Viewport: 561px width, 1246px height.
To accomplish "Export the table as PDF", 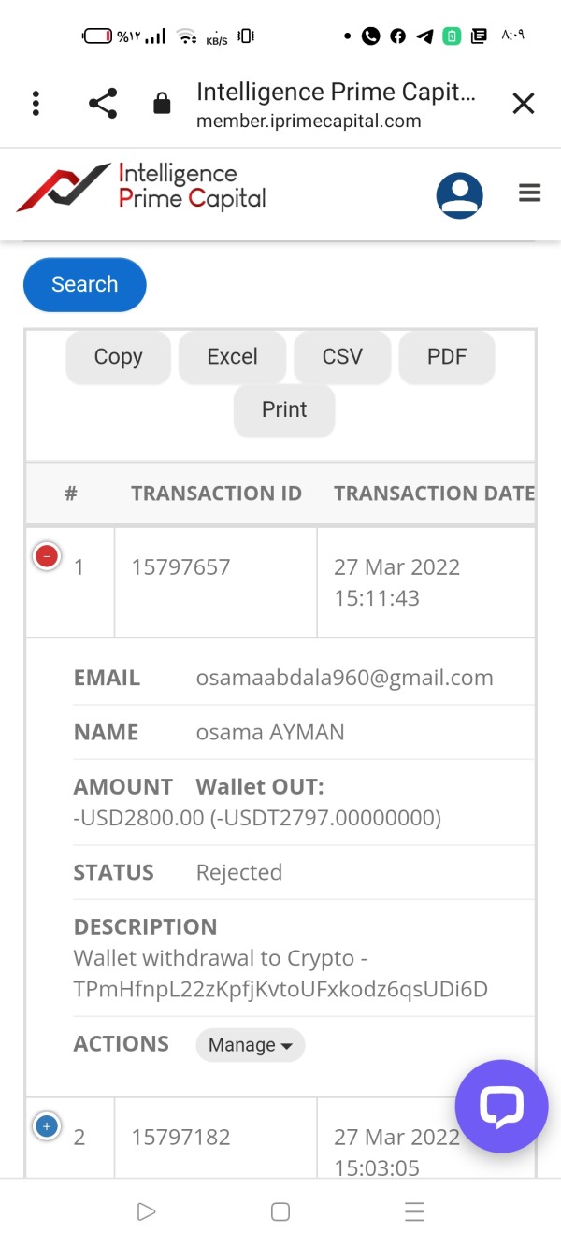I will (x=447, y=356).
